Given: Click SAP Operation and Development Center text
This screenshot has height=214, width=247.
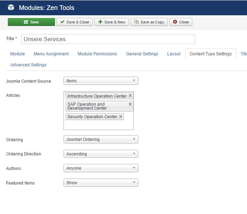Looking at the screenshot, I should pyautogui.click(x=87, y=106).
